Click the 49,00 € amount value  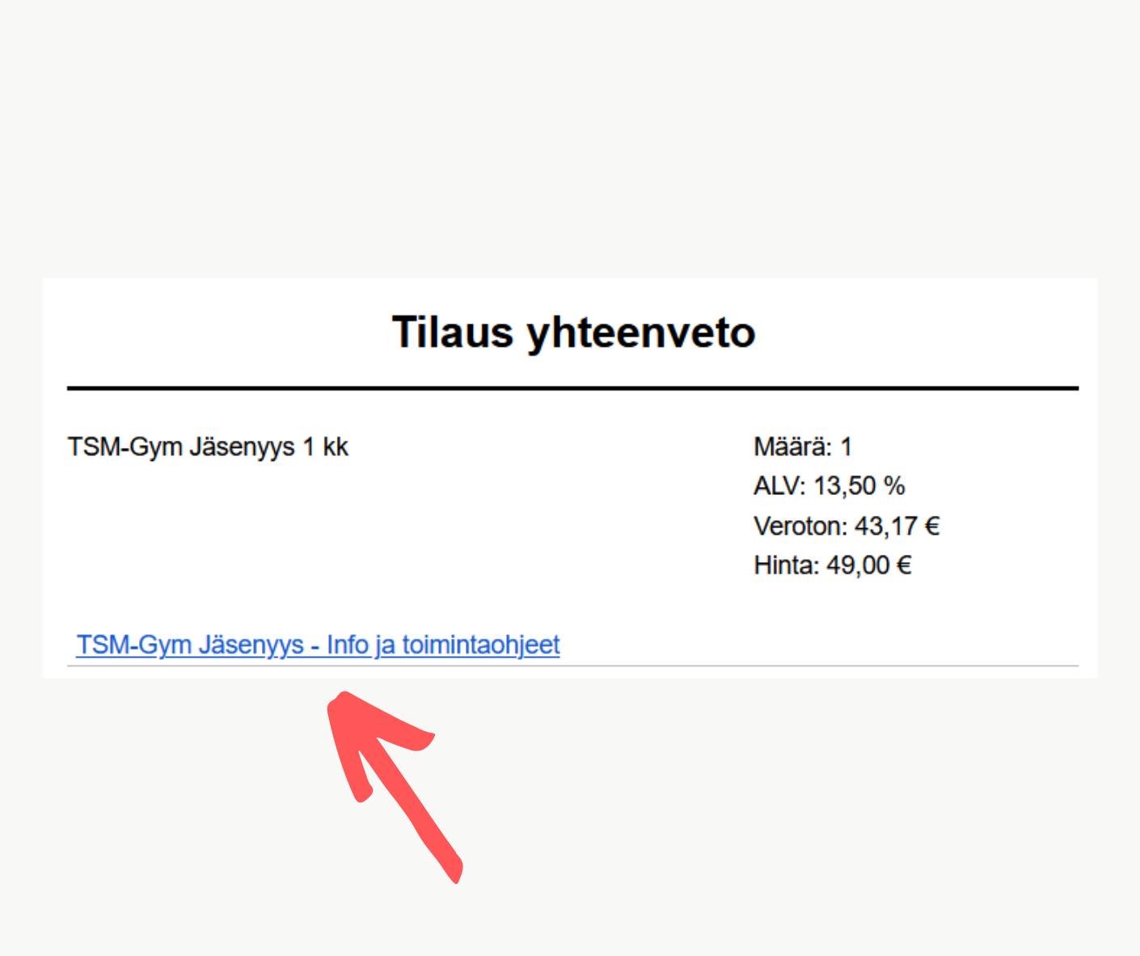click(x=868, y=565)
